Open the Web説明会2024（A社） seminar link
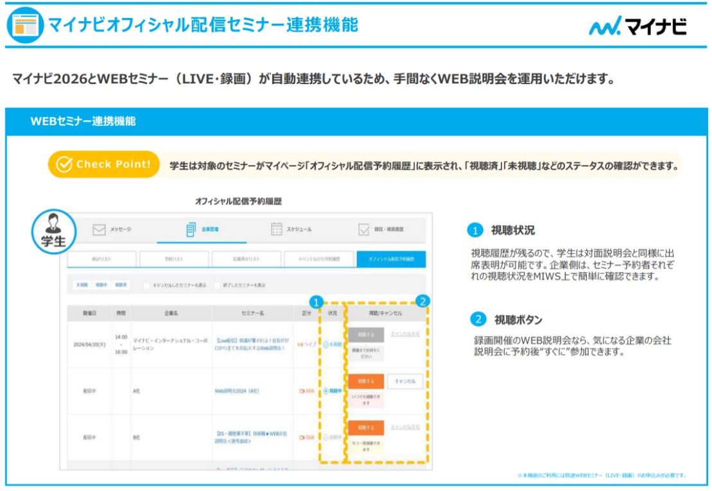This screenshot has height=491, width=712. tap(237, 391)
